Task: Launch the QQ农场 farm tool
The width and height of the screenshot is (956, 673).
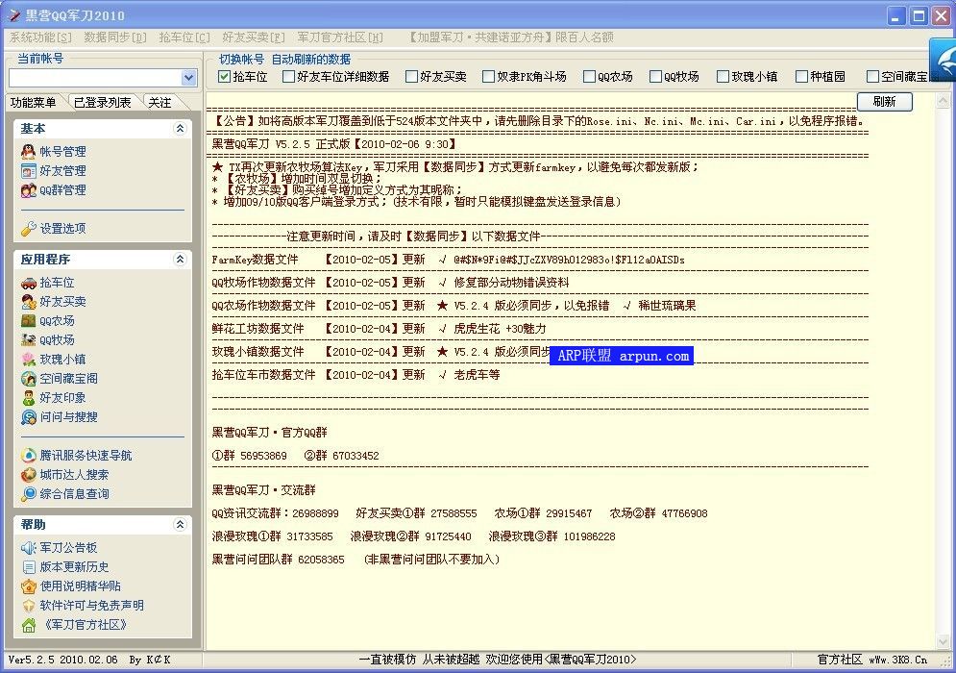Action: (60, 320)
